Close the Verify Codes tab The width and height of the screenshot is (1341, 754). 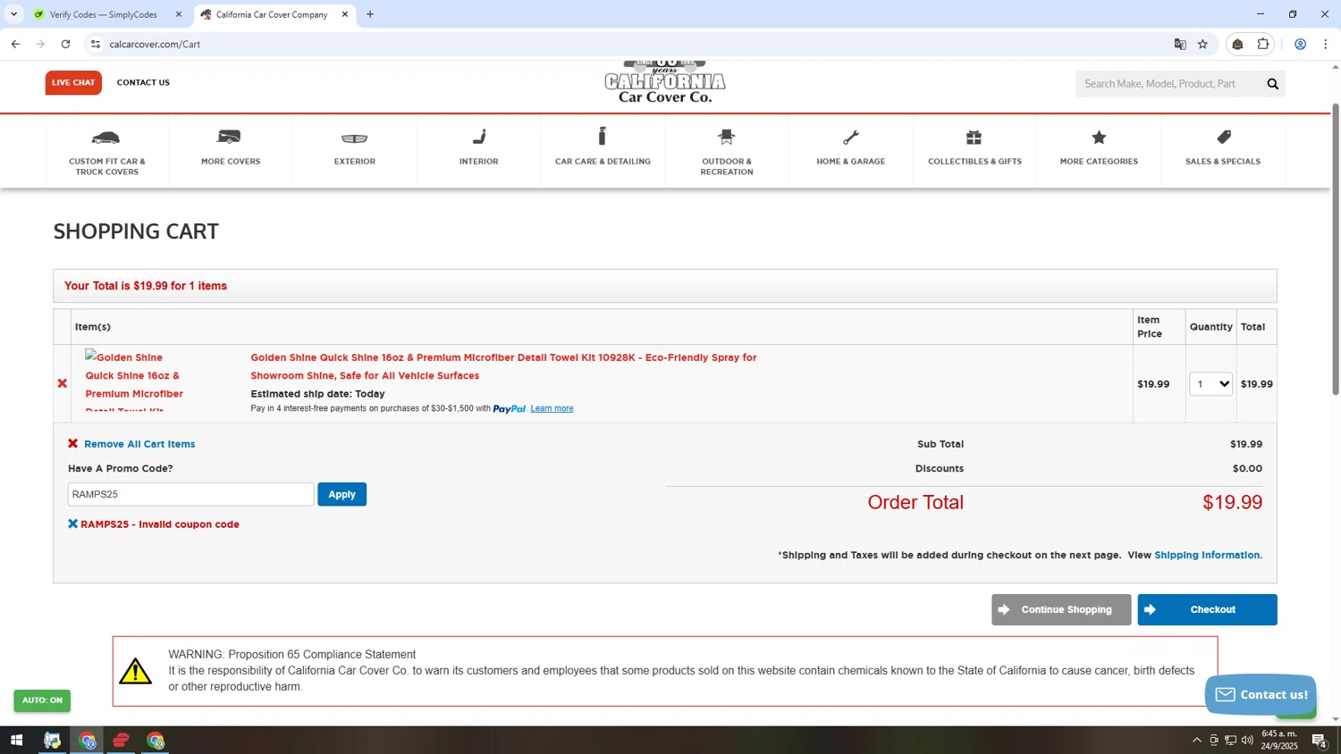tap(179, 14)
